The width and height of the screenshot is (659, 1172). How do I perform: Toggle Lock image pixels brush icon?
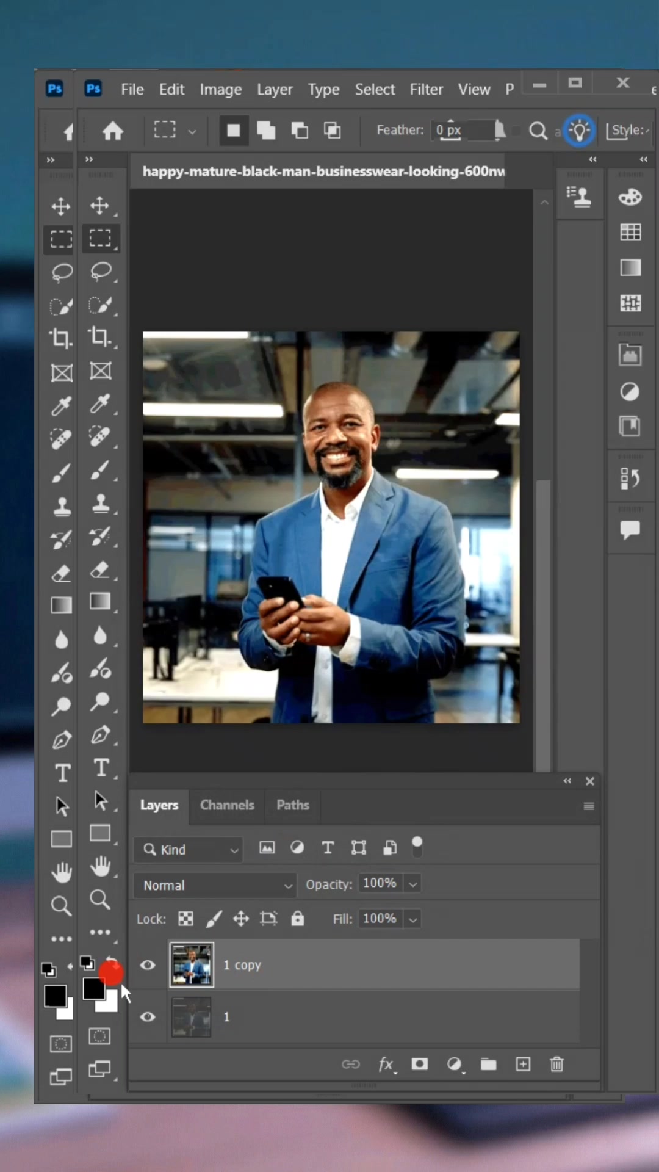pos(214,919)
